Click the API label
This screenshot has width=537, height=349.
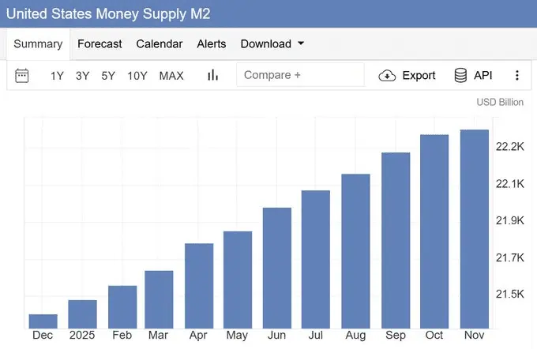483,75
